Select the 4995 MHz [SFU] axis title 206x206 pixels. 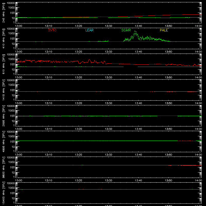[3, 142]
